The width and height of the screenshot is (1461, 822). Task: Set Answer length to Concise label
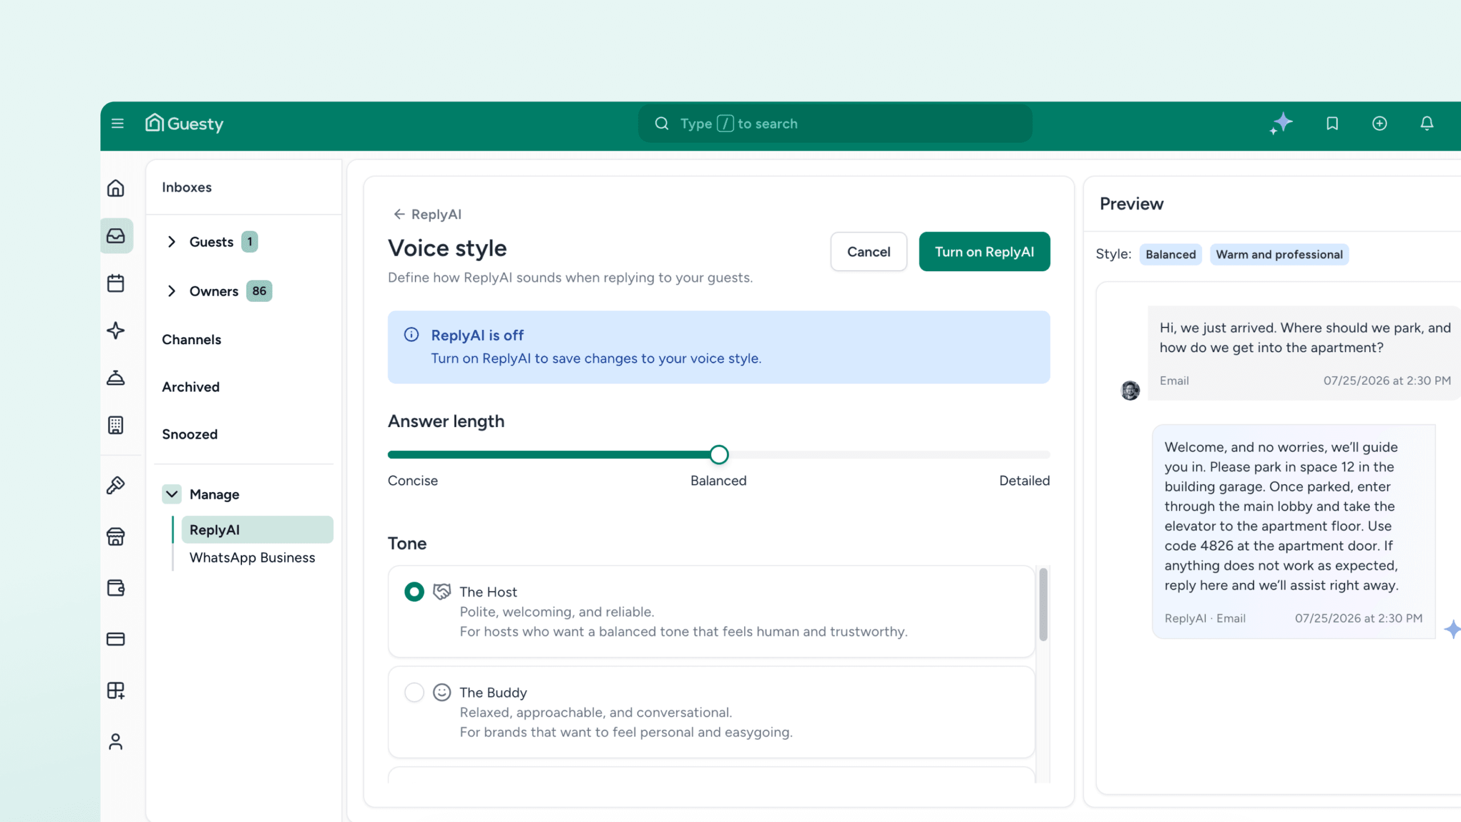click(x=413, y=481)
